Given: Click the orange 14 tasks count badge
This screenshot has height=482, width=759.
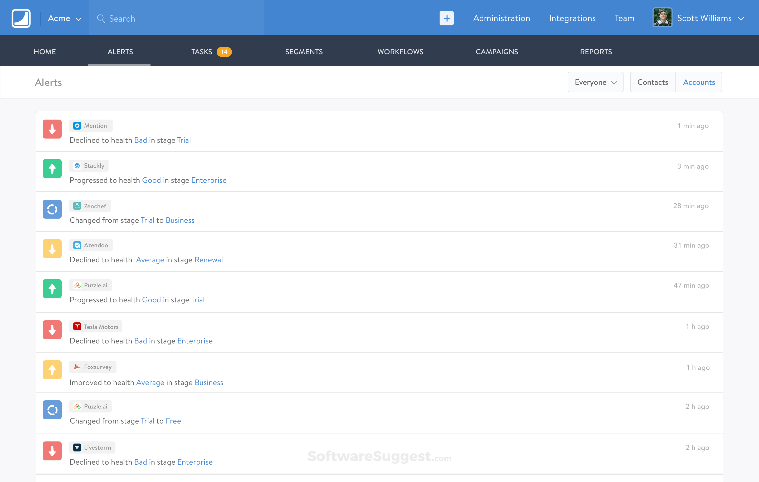Looking at the screenshot, I should (x=224, y=52).
